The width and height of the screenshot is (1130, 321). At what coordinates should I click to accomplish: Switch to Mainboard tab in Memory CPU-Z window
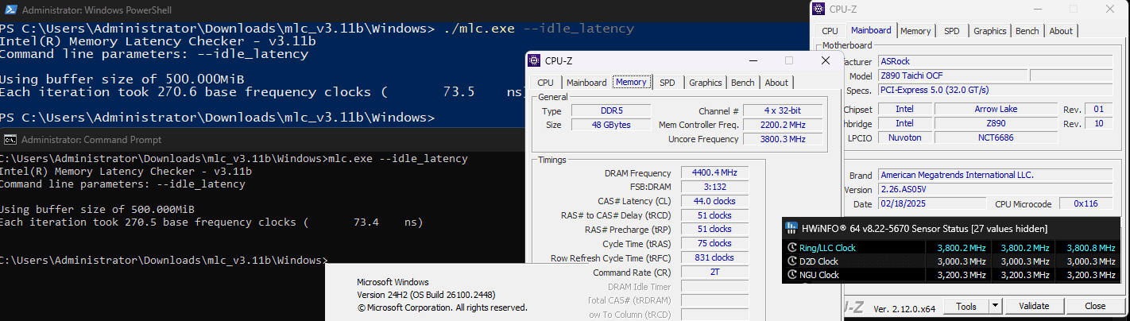tap(586, 83)
